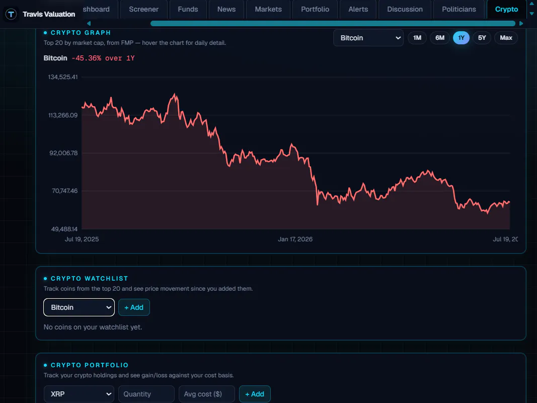Open the watchlist Bitcoin coin dropdown
This screenshot has height=403, width=537.
pyautogui.click(x=79, y=307)
